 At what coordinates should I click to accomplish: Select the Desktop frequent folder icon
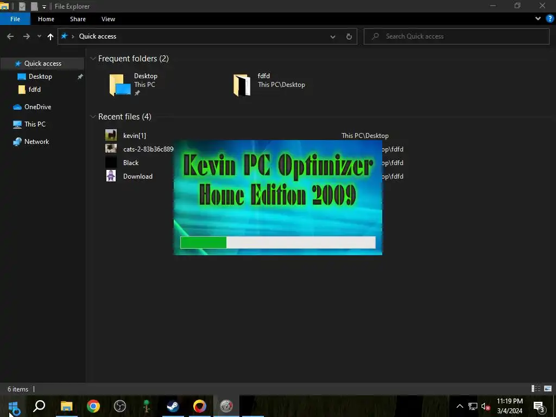click(x=120, y=85)
